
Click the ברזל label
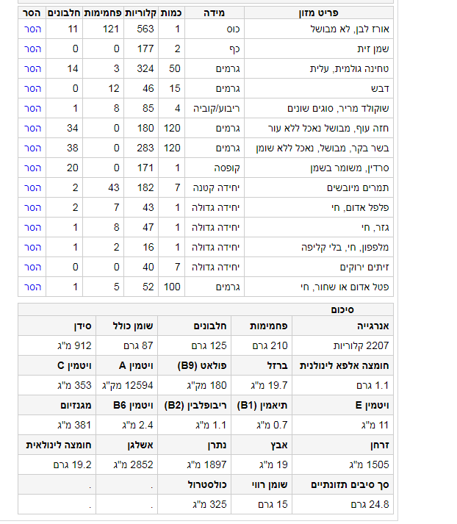pos(277,366)
